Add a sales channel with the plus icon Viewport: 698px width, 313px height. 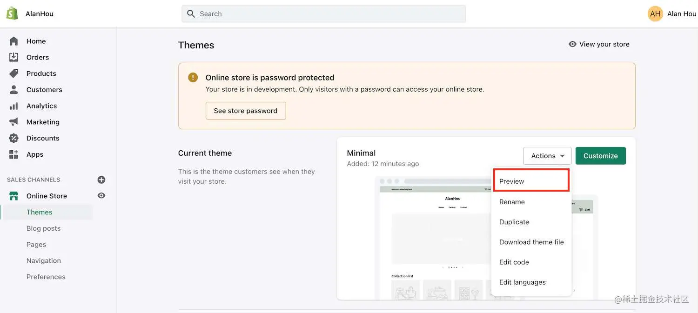coord(101,180)
